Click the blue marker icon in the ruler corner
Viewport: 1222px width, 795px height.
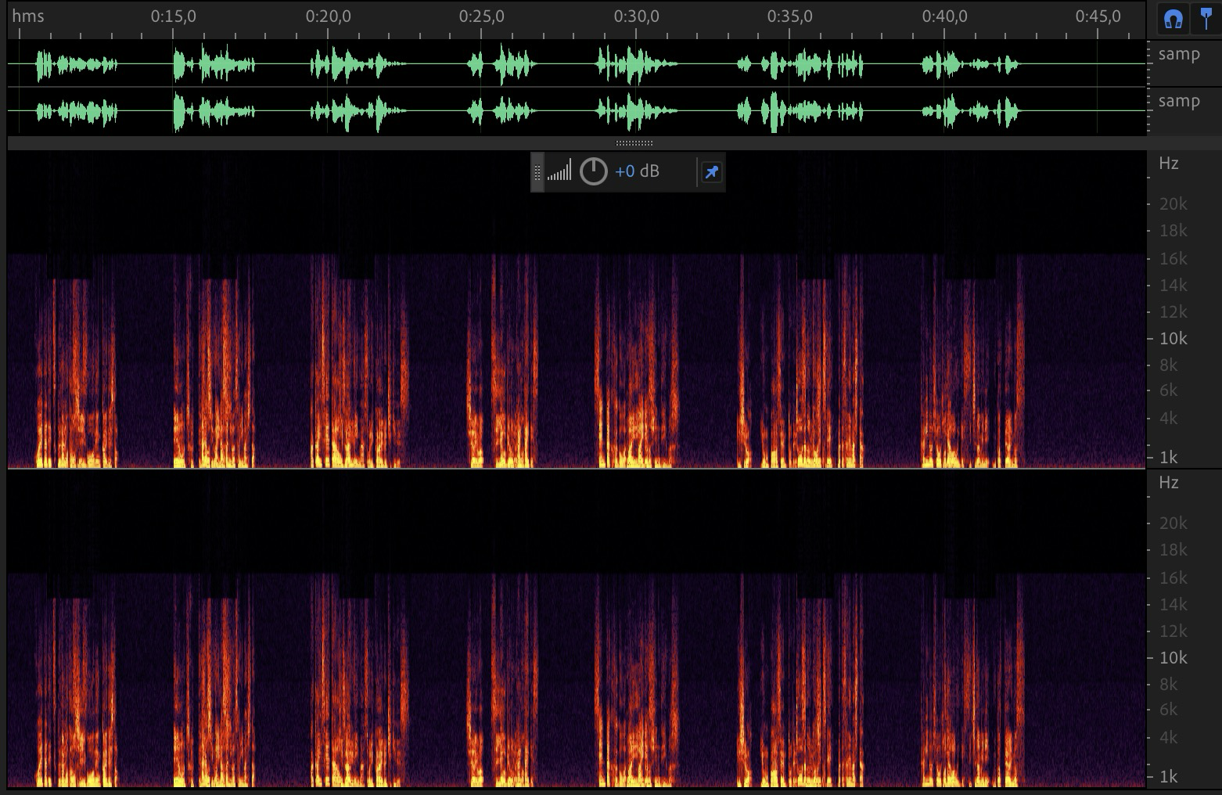click(x=1207, y=19)
